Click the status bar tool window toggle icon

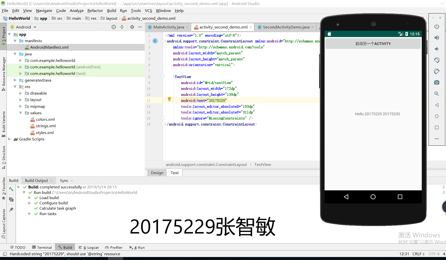coord(5,254)
